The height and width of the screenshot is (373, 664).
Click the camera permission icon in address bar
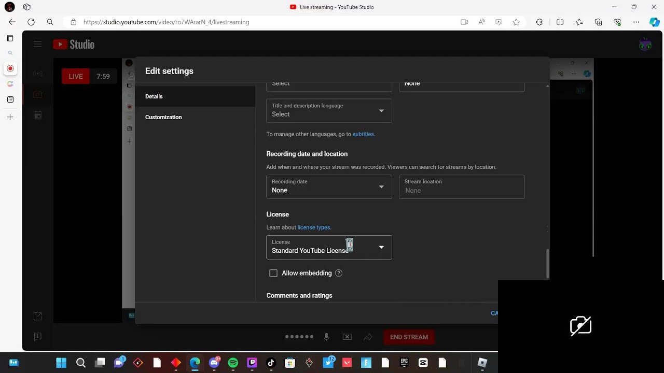click(464, 22)
